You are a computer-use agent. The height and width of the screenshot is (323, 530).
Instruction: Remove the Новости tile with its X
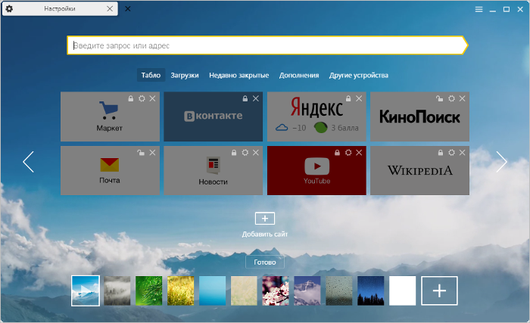(x=256, y=153)
